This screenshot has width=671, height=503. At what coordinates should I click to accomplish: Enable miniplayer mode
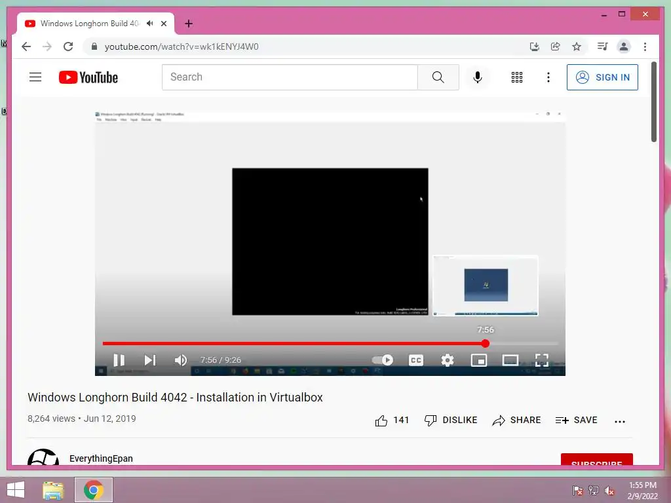(479, 360)
